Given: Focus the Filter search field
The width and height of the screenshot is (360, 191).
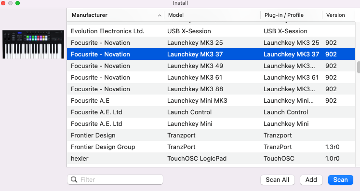Looking at the screenshot, I should 115,179.
